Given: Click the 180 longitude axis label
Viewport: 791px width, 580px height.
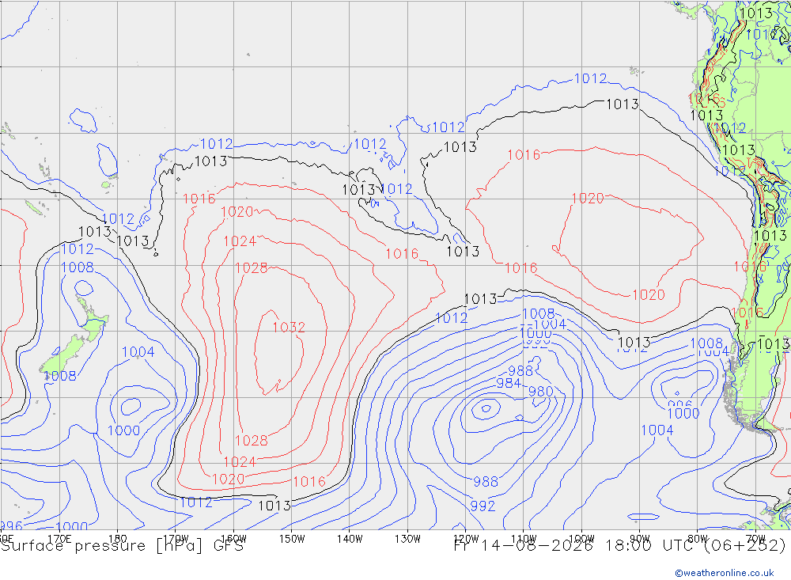Looking at the screenshot, I should (118, 539).
